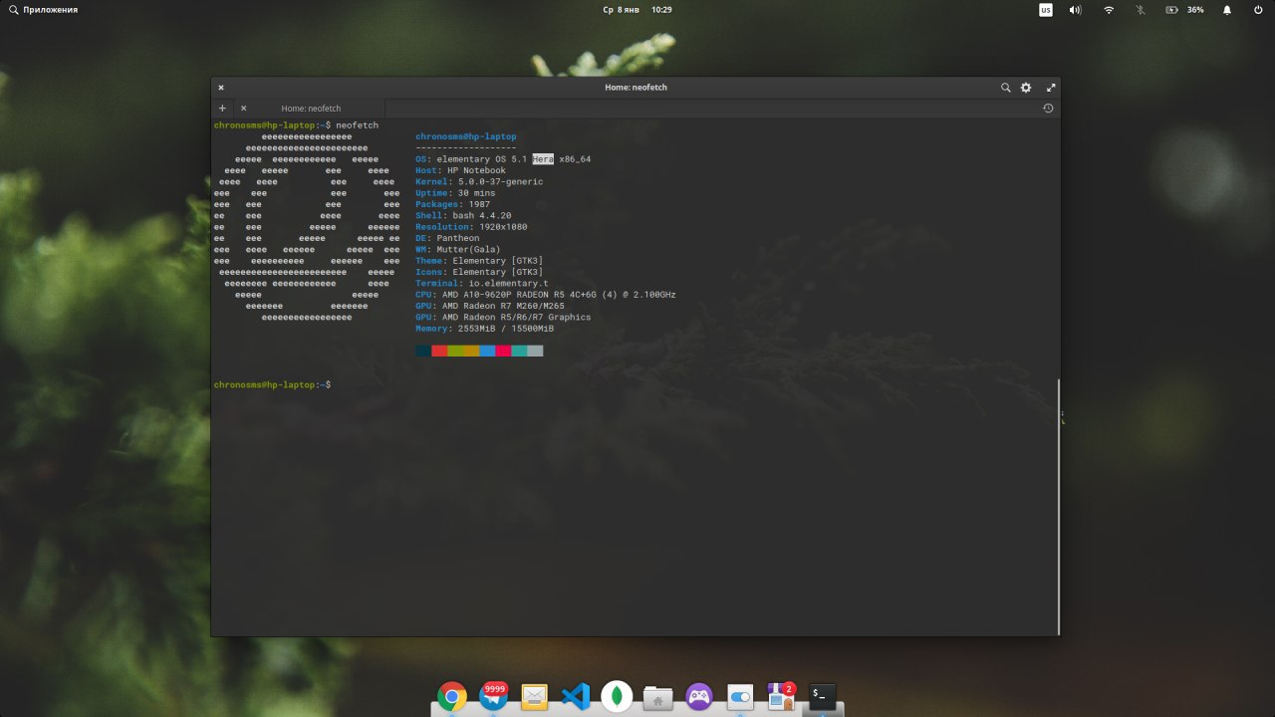Screen dimensions: 1275x717
Task: Open the Mail app in dock
Action: point(535,696)
